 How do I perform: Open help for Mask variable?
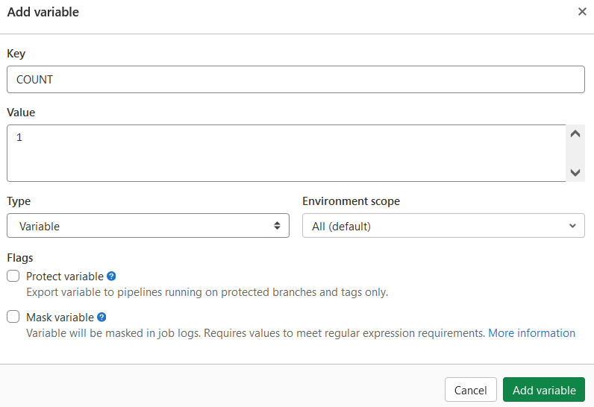tap(101, 317)
